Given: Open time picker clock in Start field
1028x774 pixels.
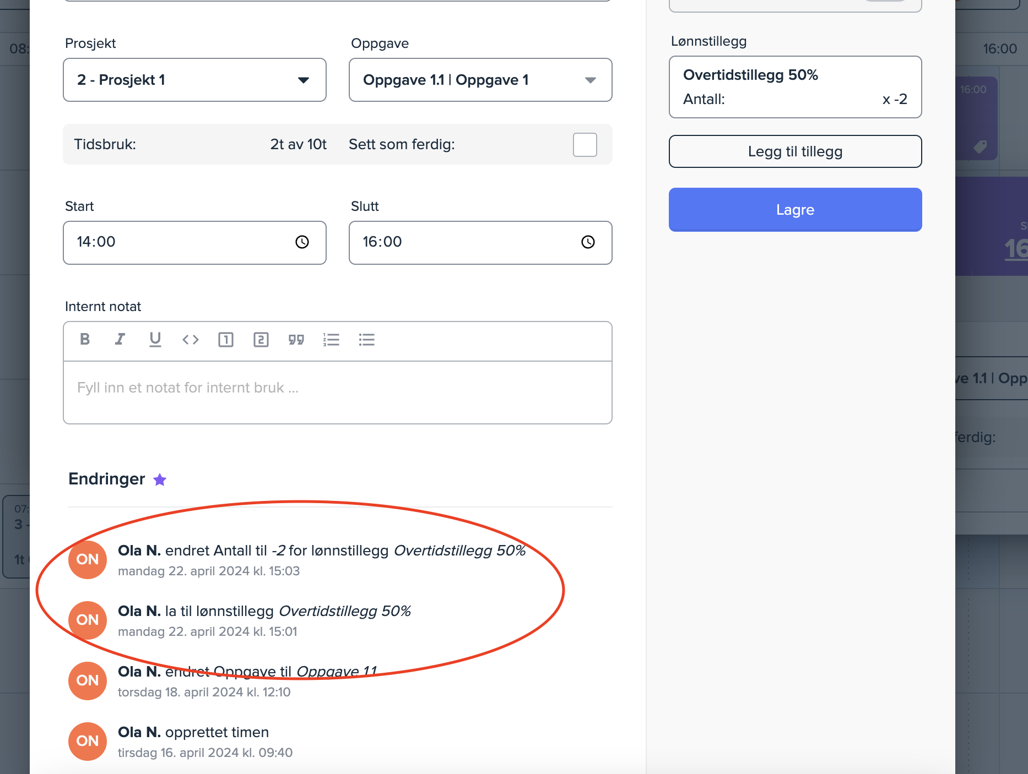Looking at the screenshot, I should (302, 242).
